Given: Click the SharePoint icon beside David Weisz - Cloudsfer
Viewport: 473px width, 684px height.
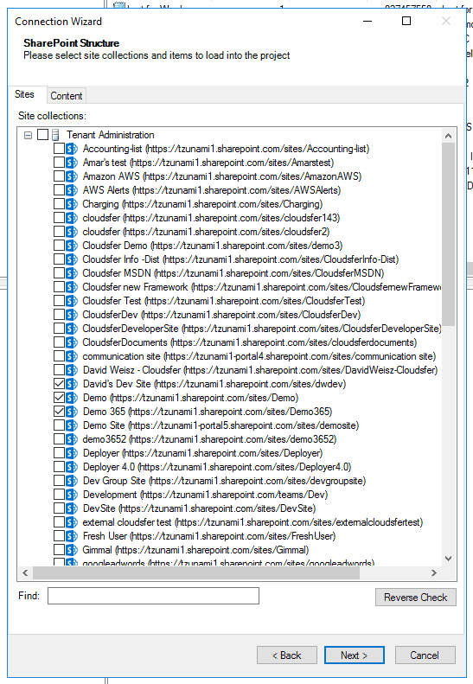Looking at the screenshot, I should [x=72, y=370].
